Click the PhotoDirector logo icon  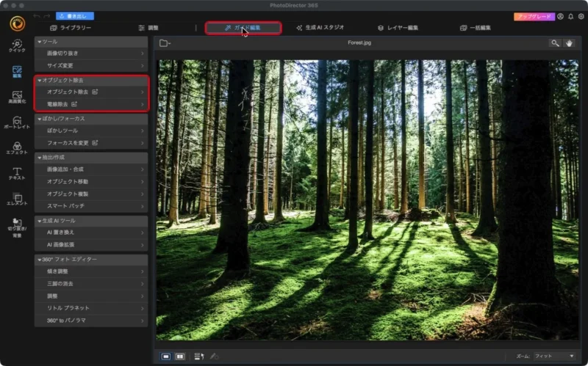17,23
